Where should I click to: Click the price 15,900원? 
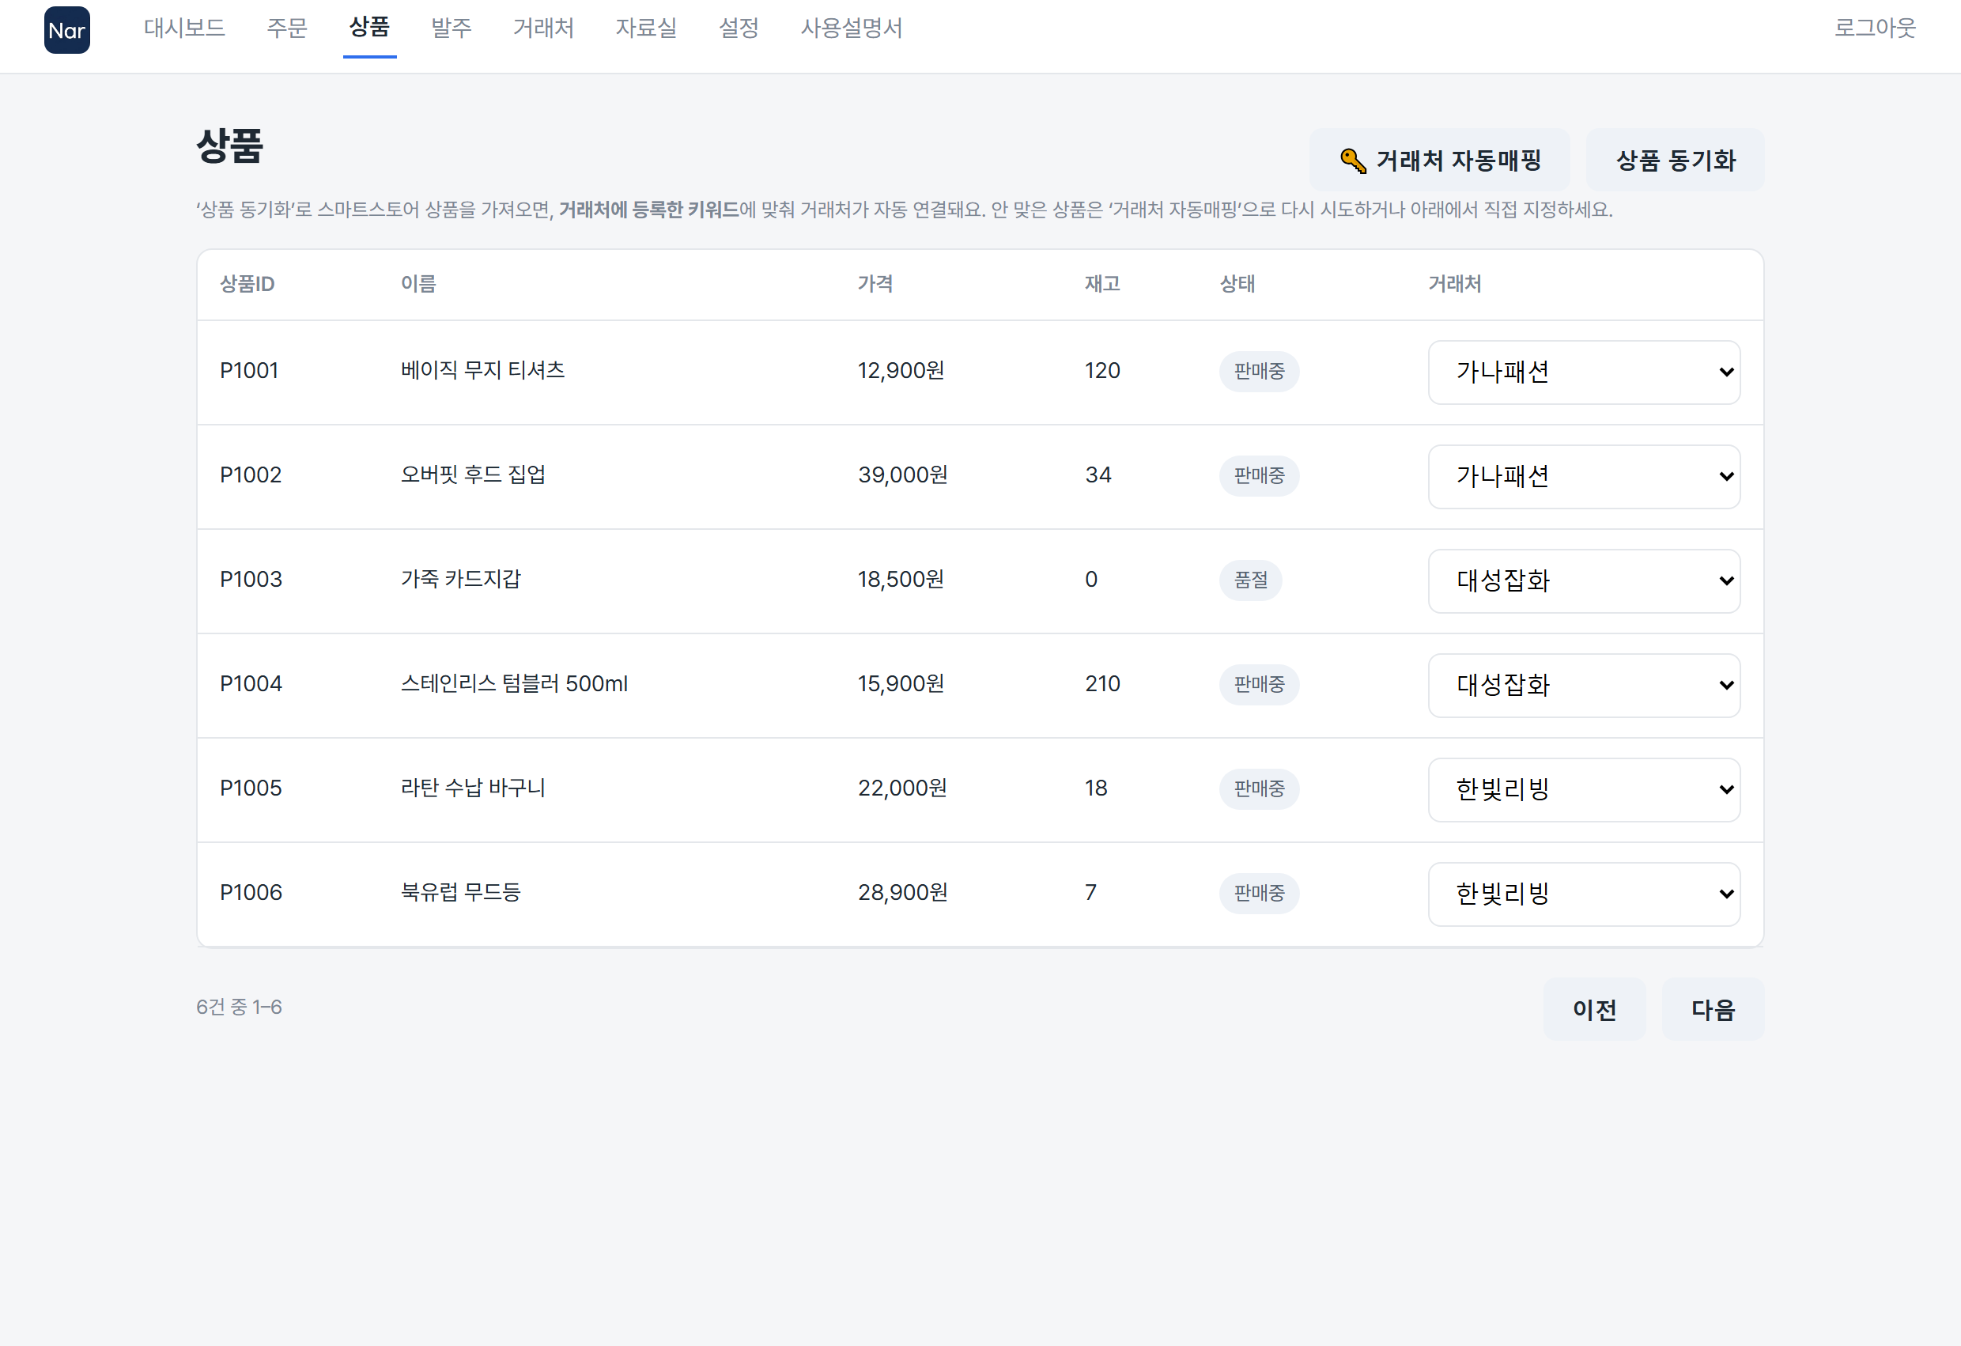pyautogui.click(x=901, y=683)
